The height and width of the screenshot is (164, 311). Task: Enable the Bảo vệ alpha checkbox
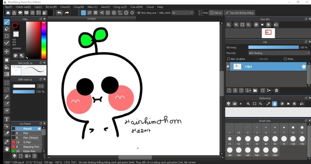(228, 59)
